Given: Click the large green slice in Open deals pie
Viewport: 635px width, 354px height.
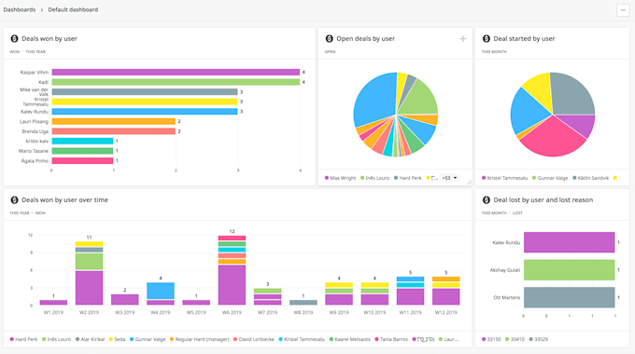Looking at the screenshot, I should pyautogui.click(x=419, y=99).
